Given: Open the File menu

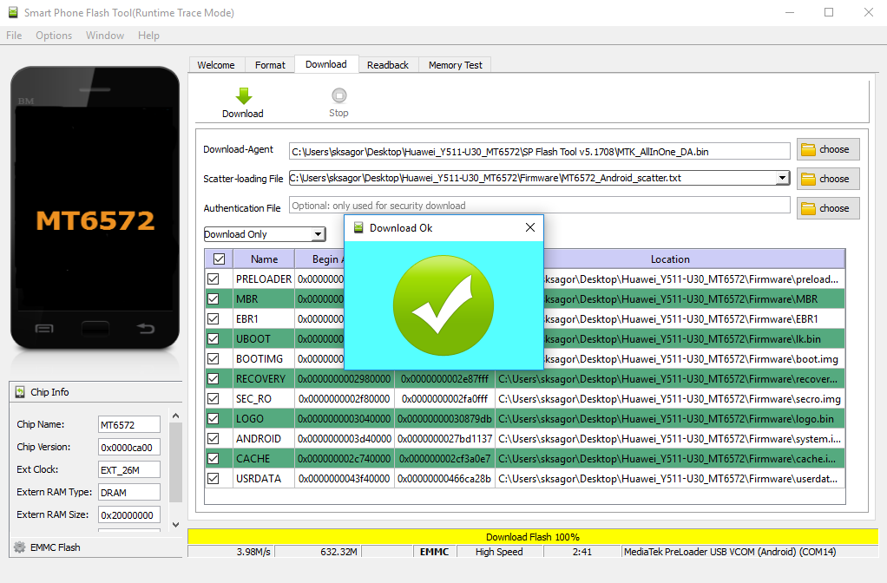Looking at the screenshot, I should tap(14, 35).
